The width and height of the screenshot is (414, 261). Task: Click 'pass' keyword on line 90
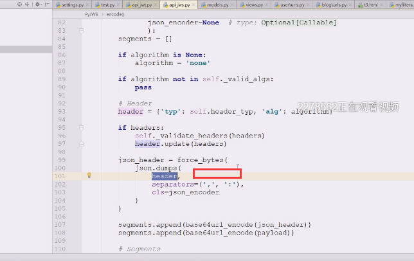point(143,87)
